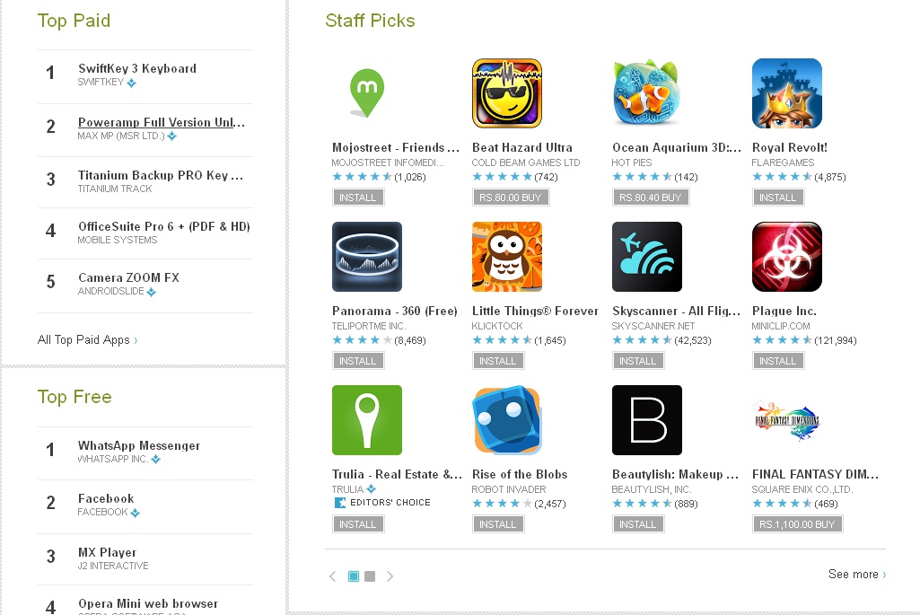Click the Skyscanner app icon
Screen dimensions: 920x615
[x=646, y=257]
